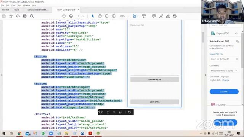Zoom in with the plus icon

tap(114, 16)
